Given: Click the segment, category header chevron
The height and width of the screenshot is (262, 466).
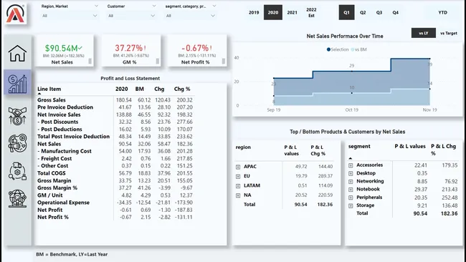Looking at the screenshot, I should coord(214,6).
